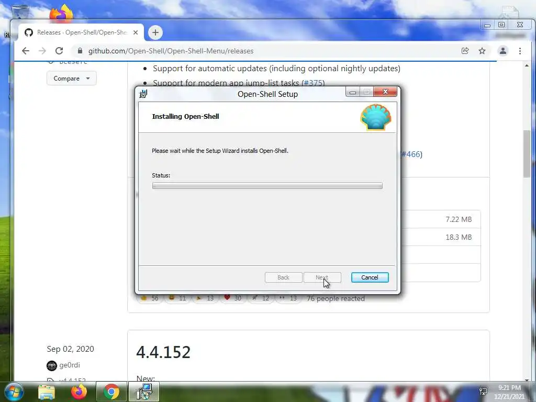This screenshot has width=536, height=402.
Task: Share this page via toolbar icon
Action: click(x=465, y=51)
